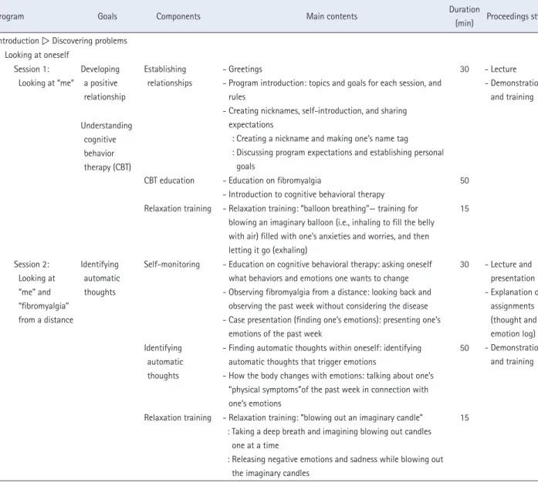Click '(thought and emotion log)' text

pos(513,327)
